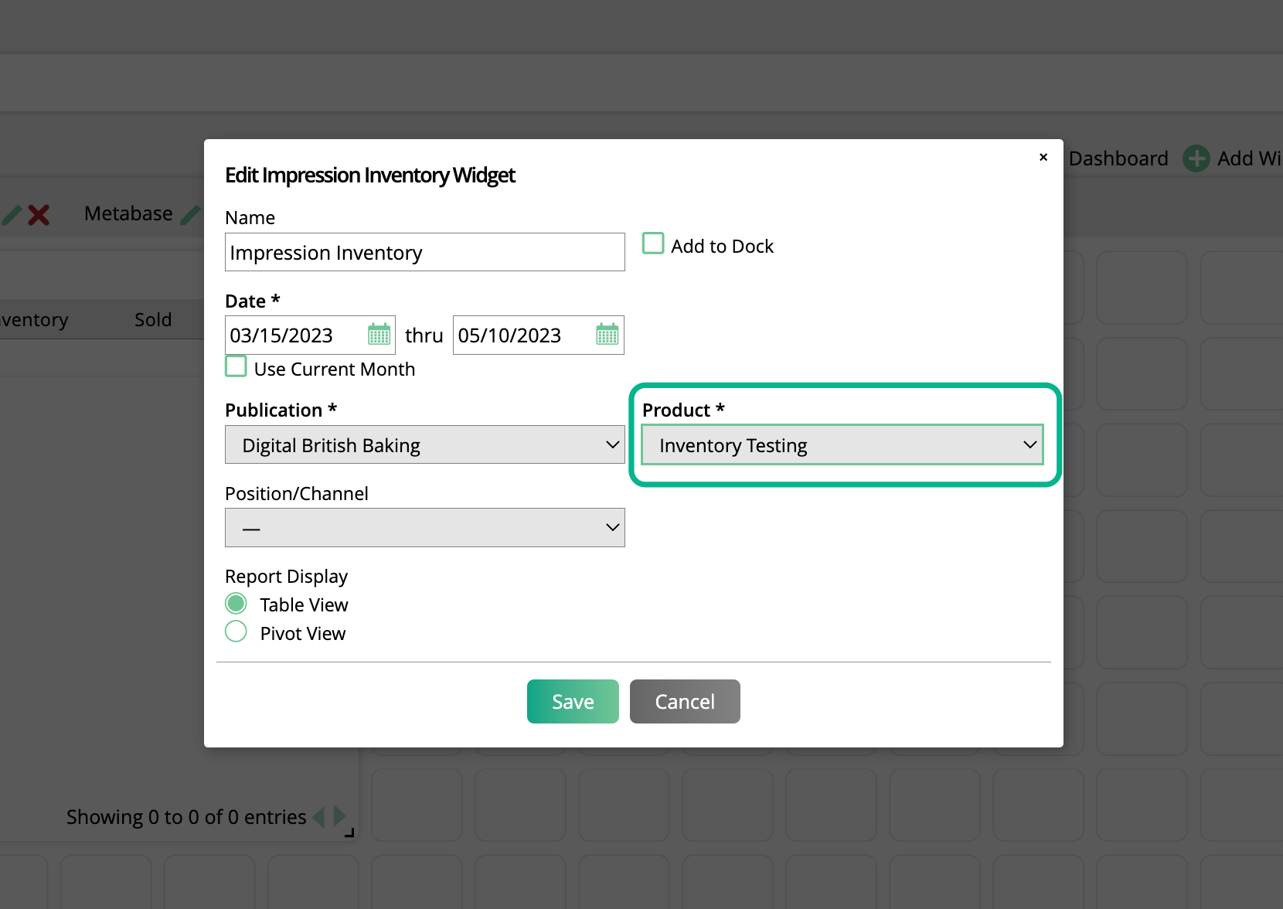Click the red X delete icon
Screen dimensions: 1283x909
click(x=39, y=214)
